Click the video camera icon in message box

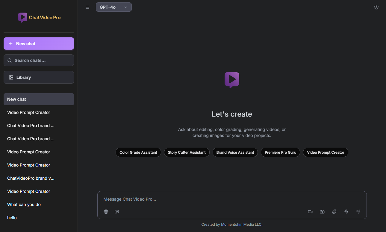pyautogui.click(x=310, y=212)
